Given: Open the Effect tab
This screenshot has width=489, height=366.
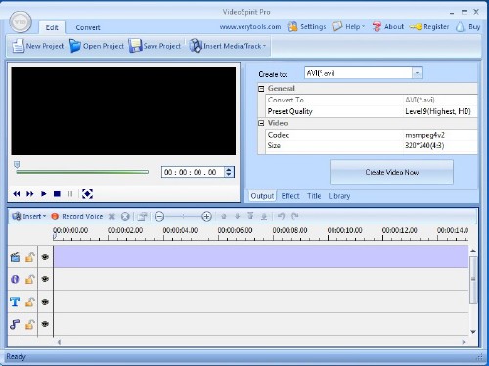Looking at the screenshot, I should (x=290, y=196).
